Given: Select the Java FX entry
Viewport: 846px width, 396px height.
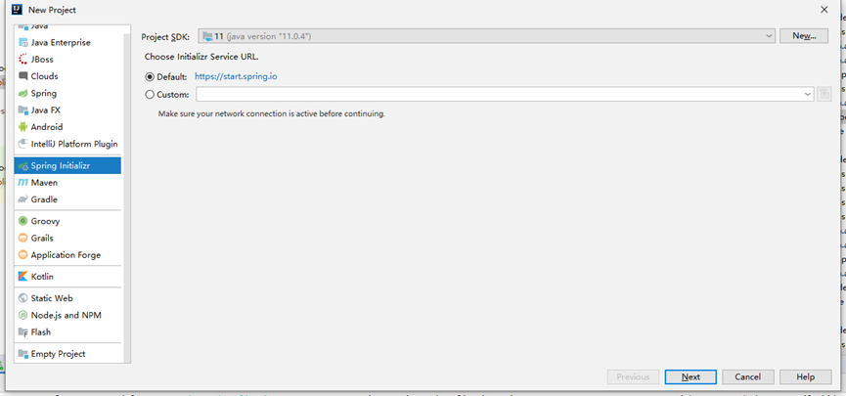Looking at the screenshot, I should [46, 110].
